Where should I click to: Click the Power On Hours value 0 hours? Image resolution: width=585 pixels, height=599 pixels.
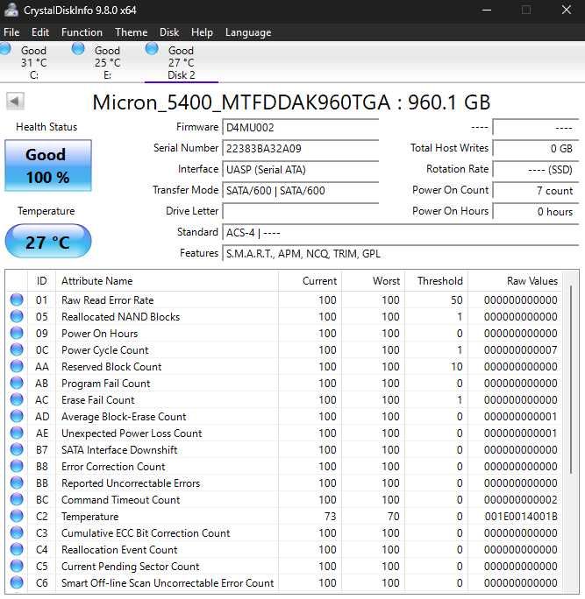[536, 211]
